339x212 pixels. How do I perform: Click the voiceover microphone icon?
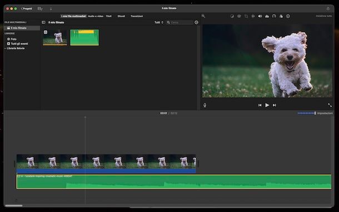click(205, 105)
